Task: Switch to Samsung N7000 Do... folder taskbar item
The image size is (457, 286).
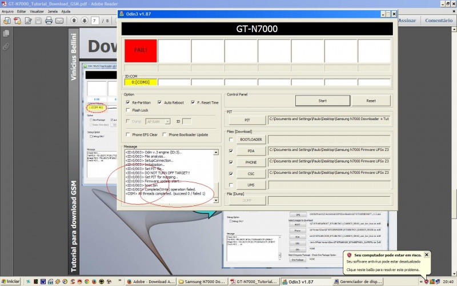Action: click(202, 281)
